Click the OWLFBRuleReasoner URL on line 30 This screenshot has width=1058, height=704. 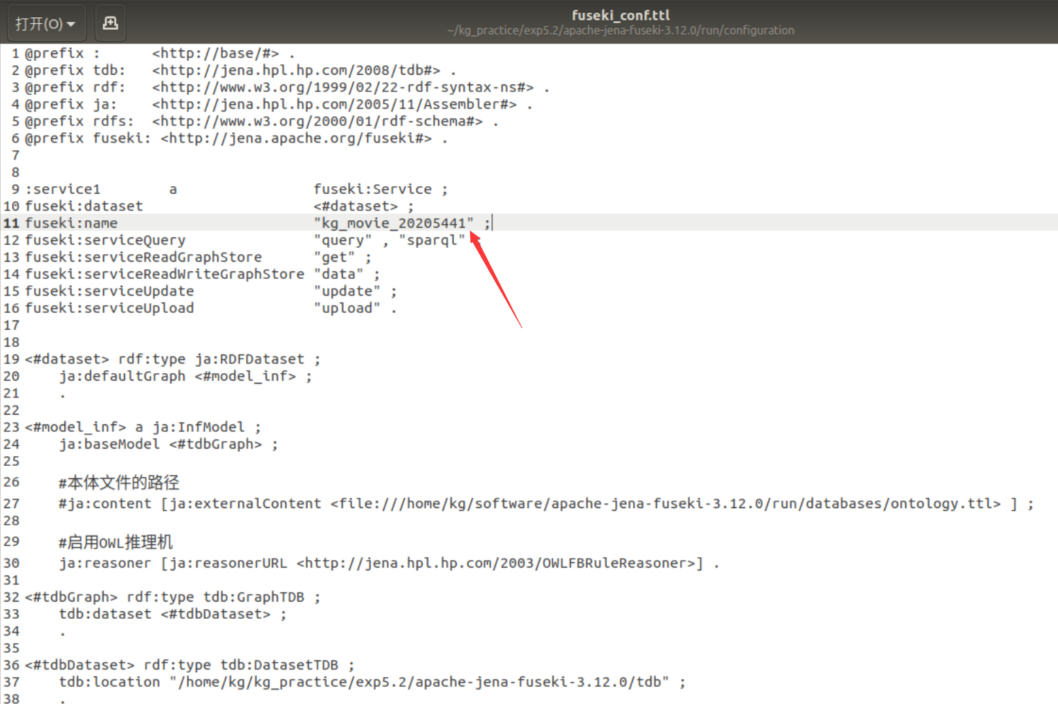[495, 563]
